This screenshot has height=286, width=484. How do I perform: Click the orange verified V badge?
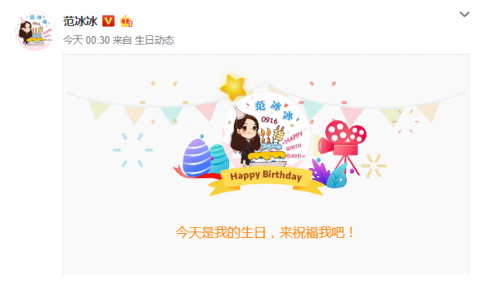(x=108, y=21)
